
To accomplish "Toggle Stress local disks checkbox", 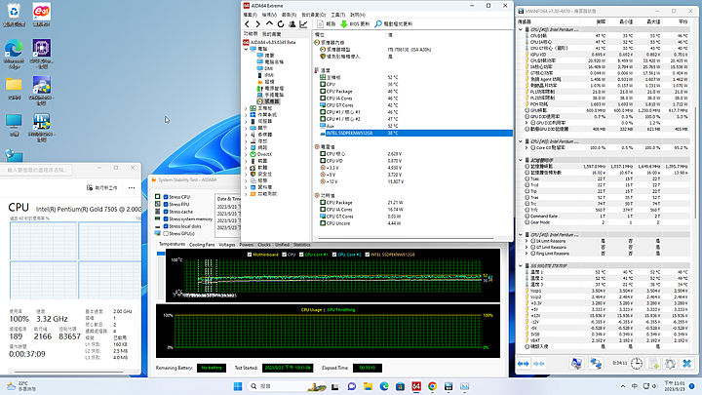I will 166,226.
